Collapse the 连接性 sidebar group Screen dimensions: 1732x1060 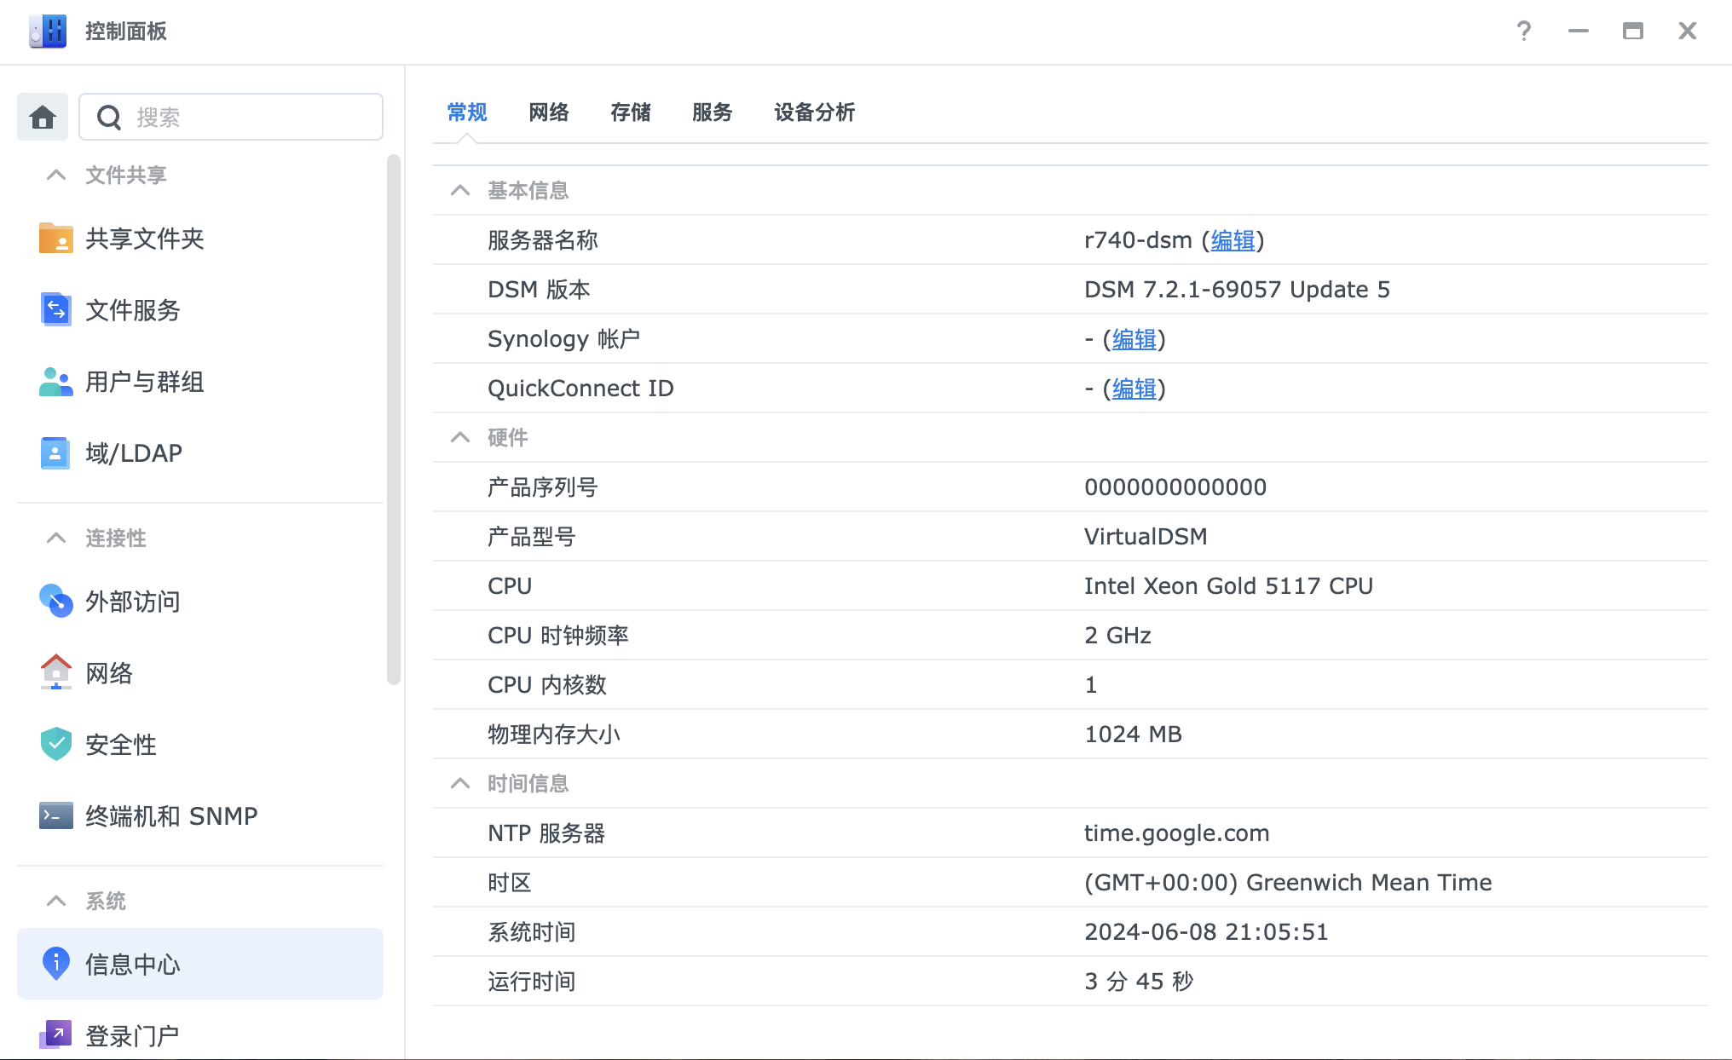tap(56, 539)
